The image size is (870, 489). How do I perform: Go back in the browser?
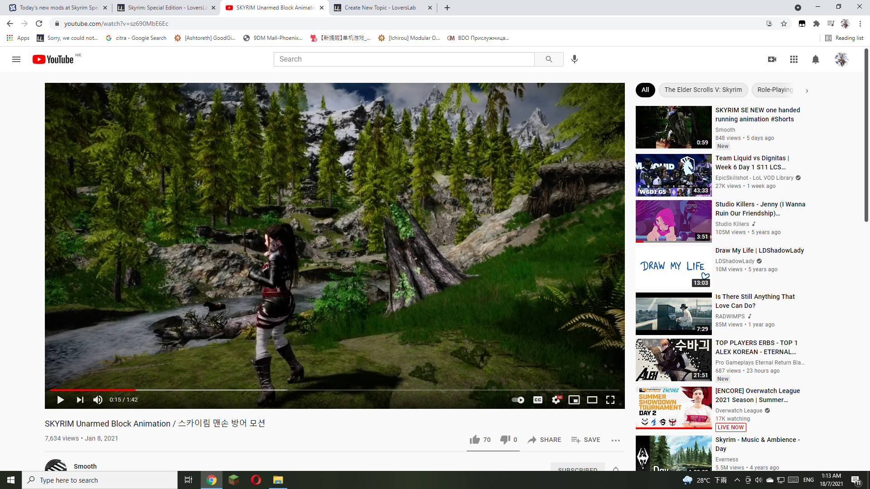pos(10,24)
